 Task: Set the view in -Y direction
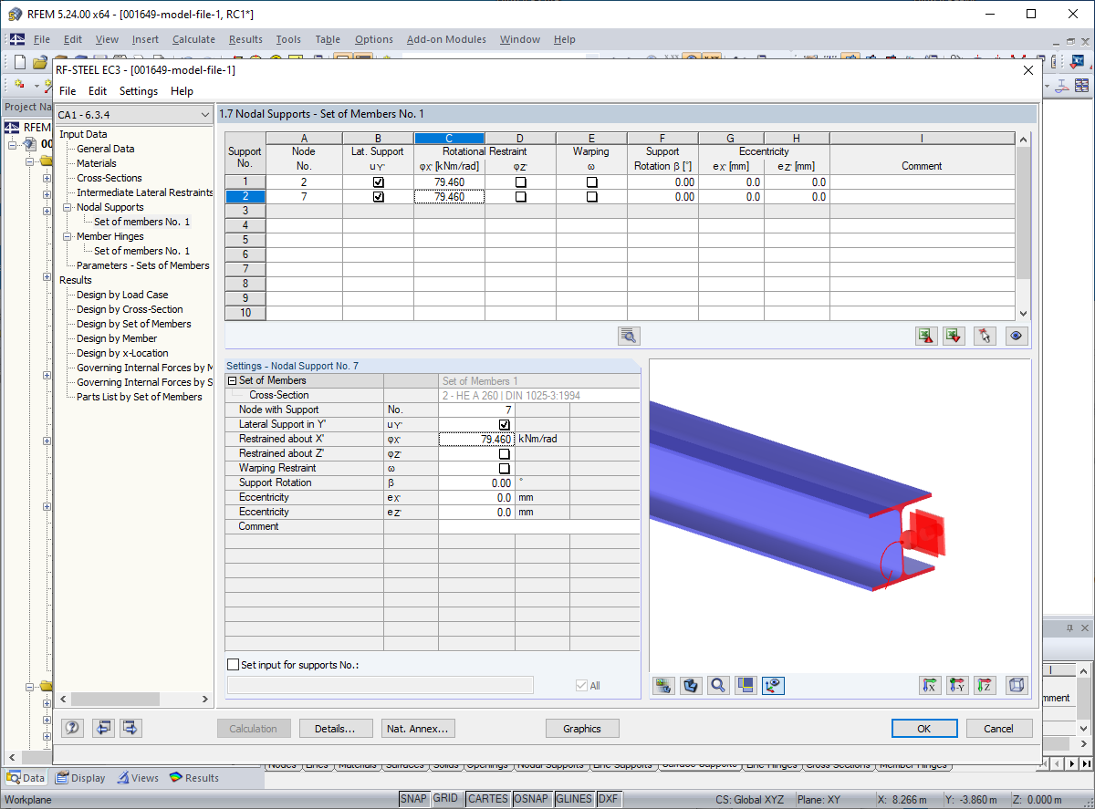point(957,684)
